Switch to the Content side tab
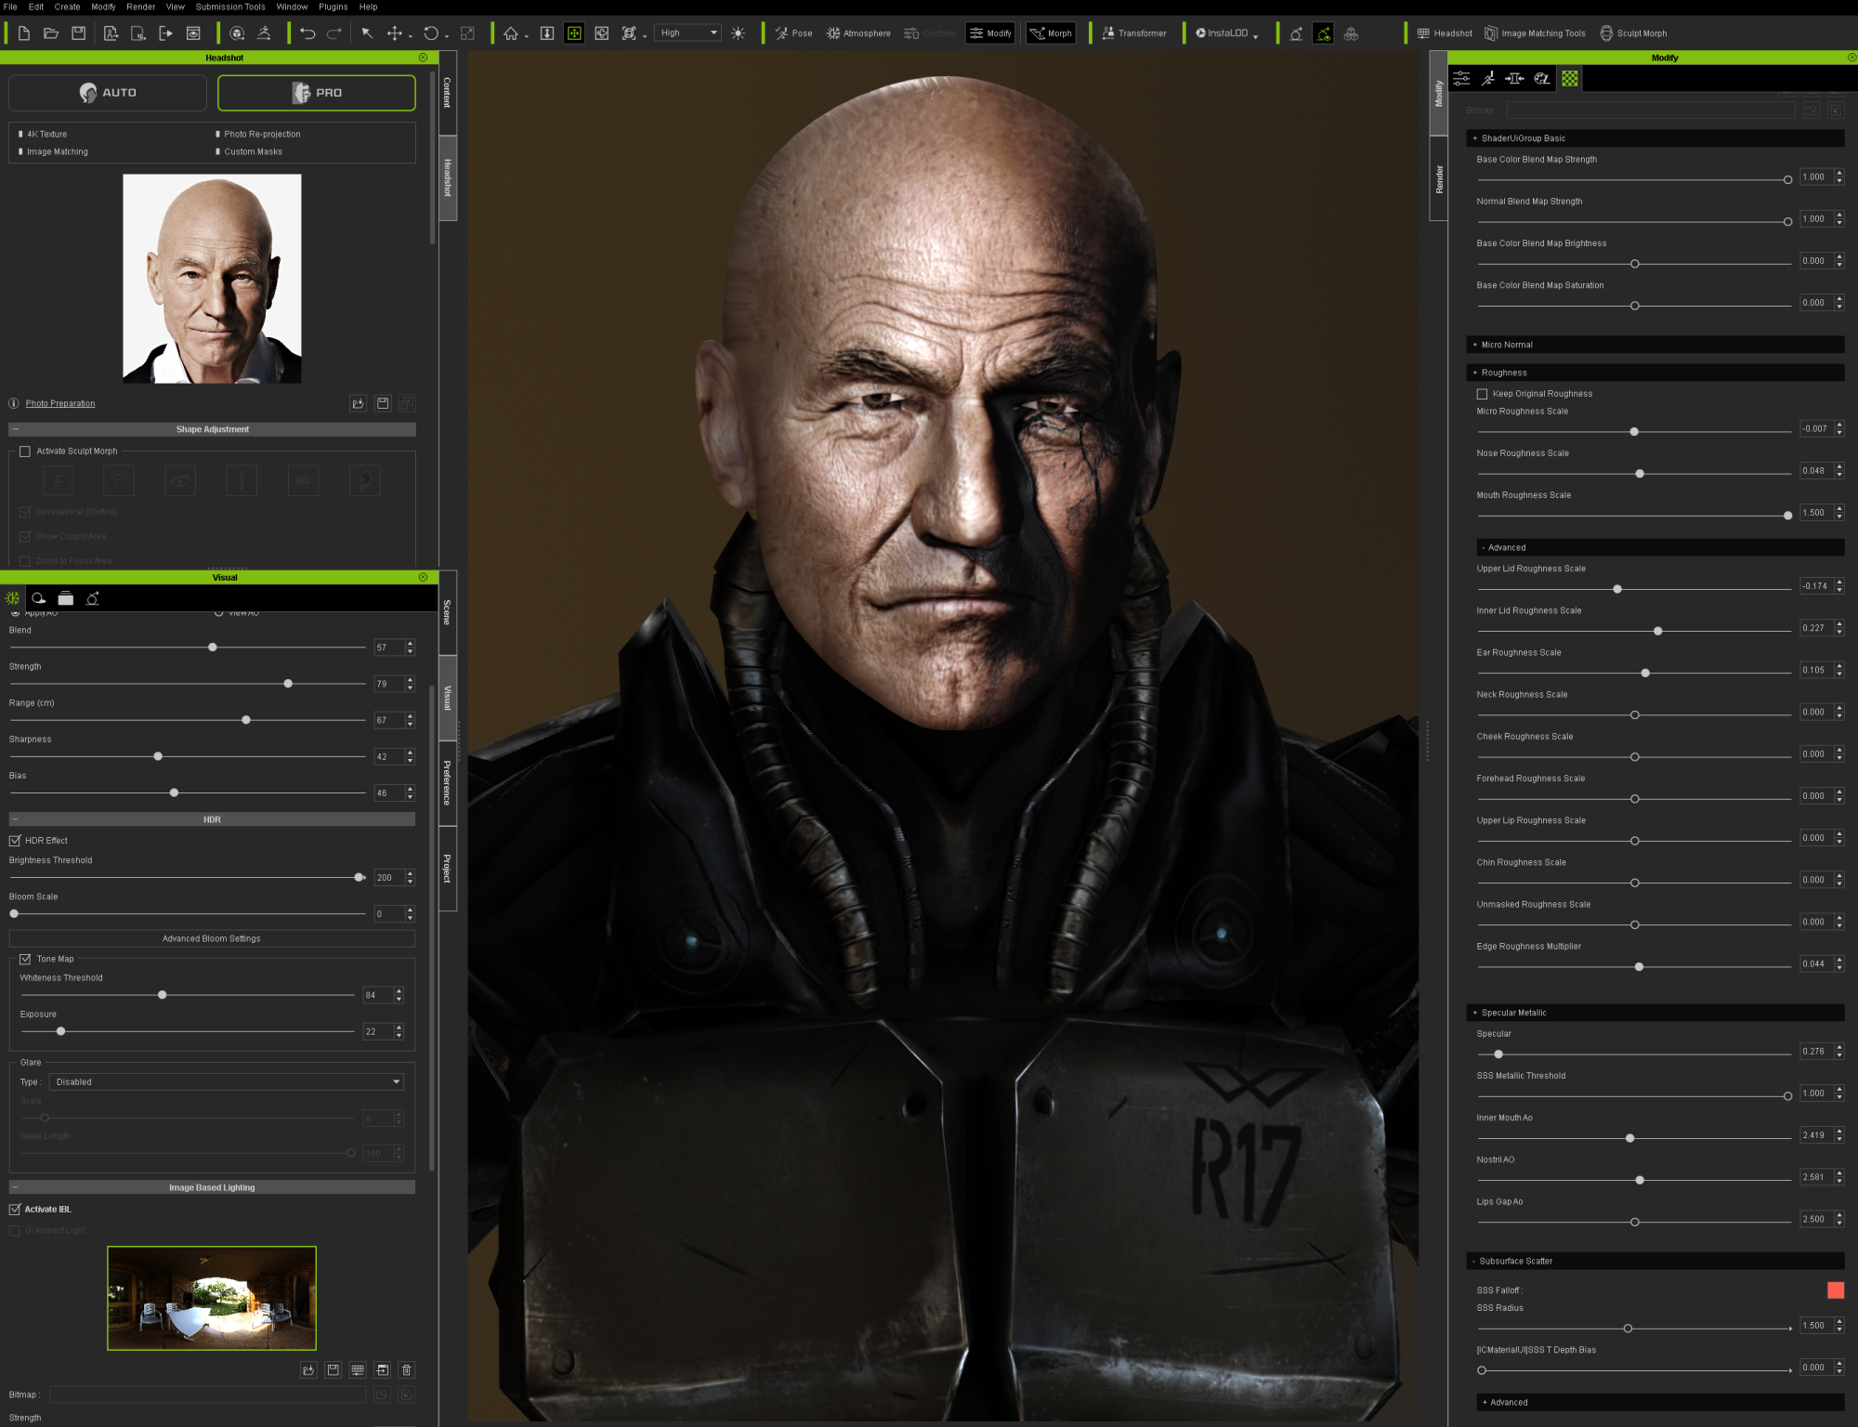The image size is (1858, 1427). pos(447,93)
